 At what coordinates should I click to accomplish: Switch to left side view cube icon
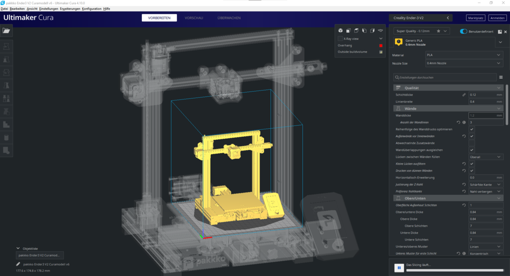(364, 30)
